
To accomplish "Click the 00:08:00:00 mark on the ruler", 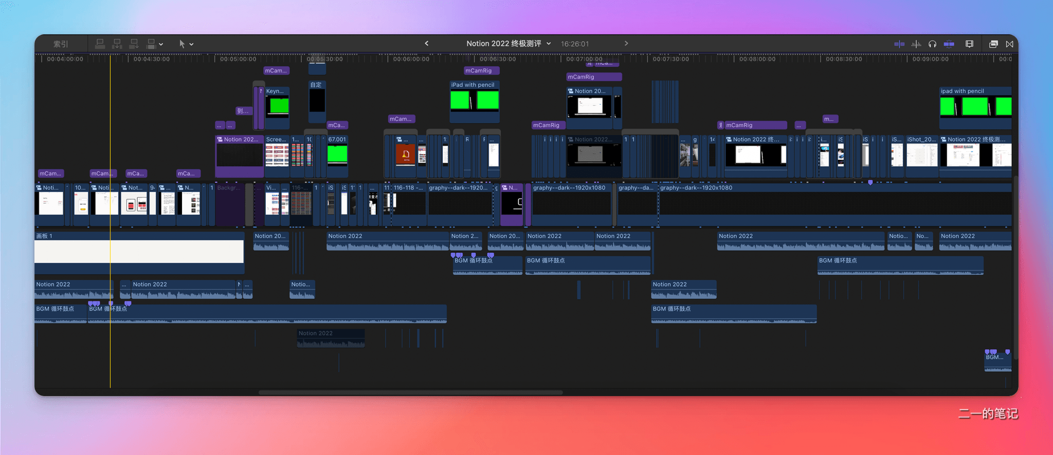I will [x=757, y=59].
